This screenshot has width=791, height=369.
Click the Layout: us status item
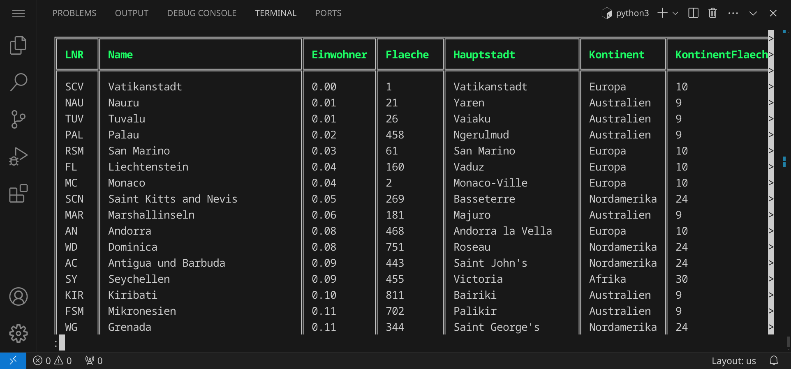(733, 361)
